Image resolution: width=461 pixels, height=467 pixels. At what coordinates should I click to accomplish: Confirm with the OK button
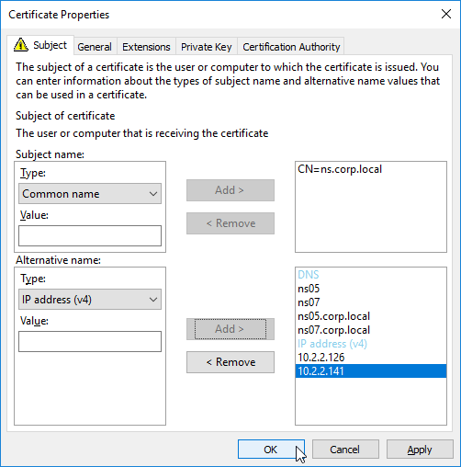coord(271,450)
